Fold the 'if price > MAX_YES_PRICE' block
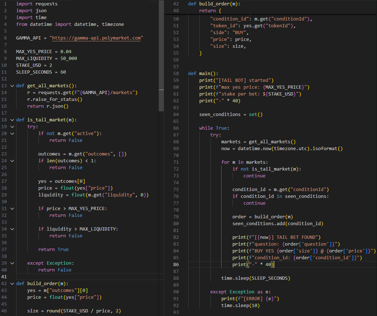377x316 pixels. (12, 209)
